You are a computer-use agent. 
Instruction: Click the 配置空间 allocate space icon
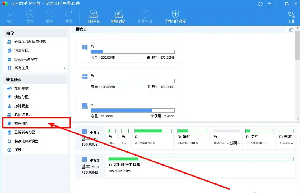145,17
